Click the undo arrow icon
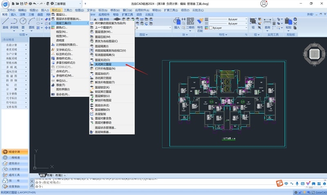This screenshot has height=195, width=327. click(35, 4)
